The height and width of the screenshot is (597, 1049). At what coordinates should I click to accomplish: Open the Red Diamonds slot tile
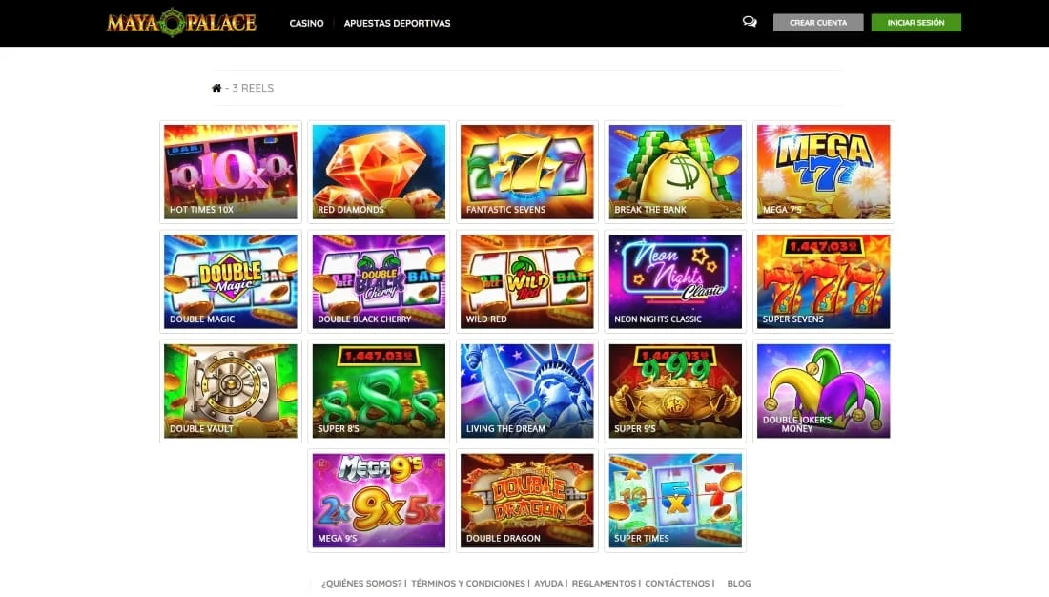(379, 172)
